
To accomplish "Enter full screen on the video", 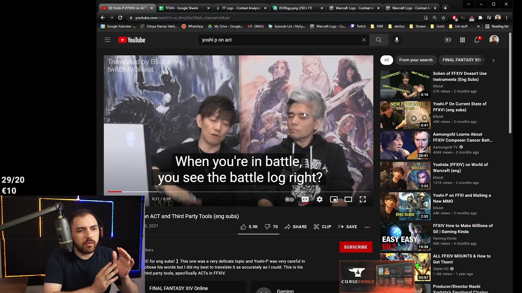I will pyautogui.click(x=363, y=199).
